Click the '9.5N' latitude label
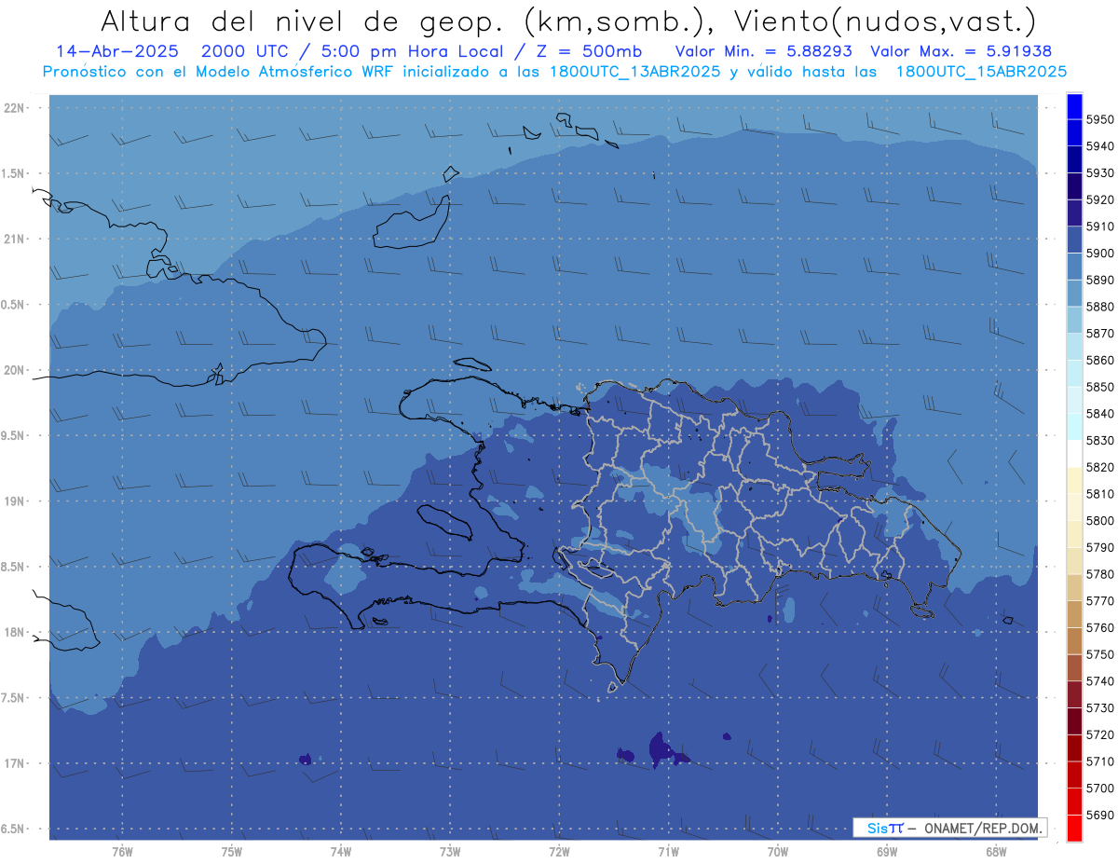The image size is (1118, 864). coord(13,435)
